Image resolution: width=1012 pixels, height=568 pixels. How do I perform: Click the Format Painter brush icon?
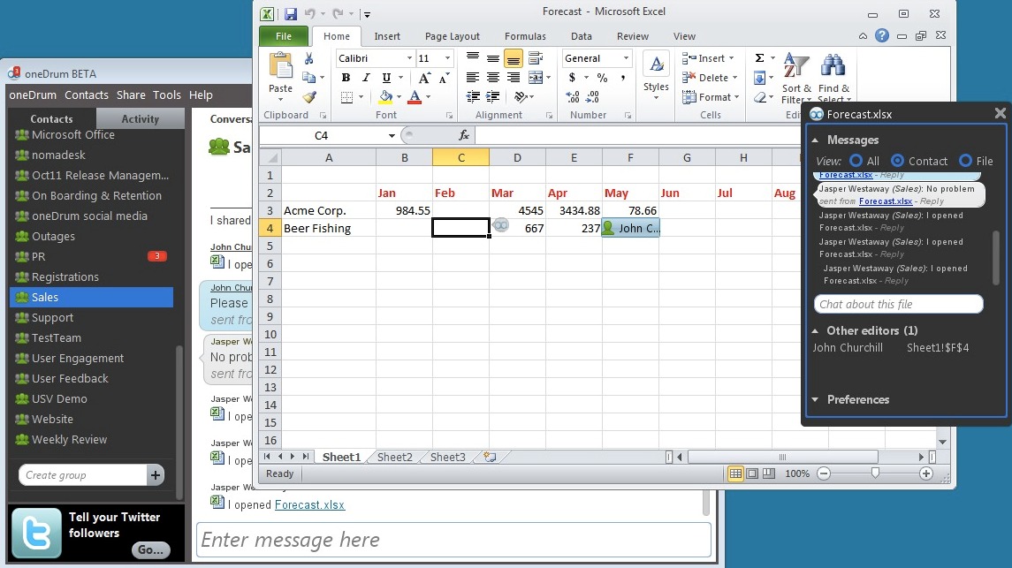309,97
